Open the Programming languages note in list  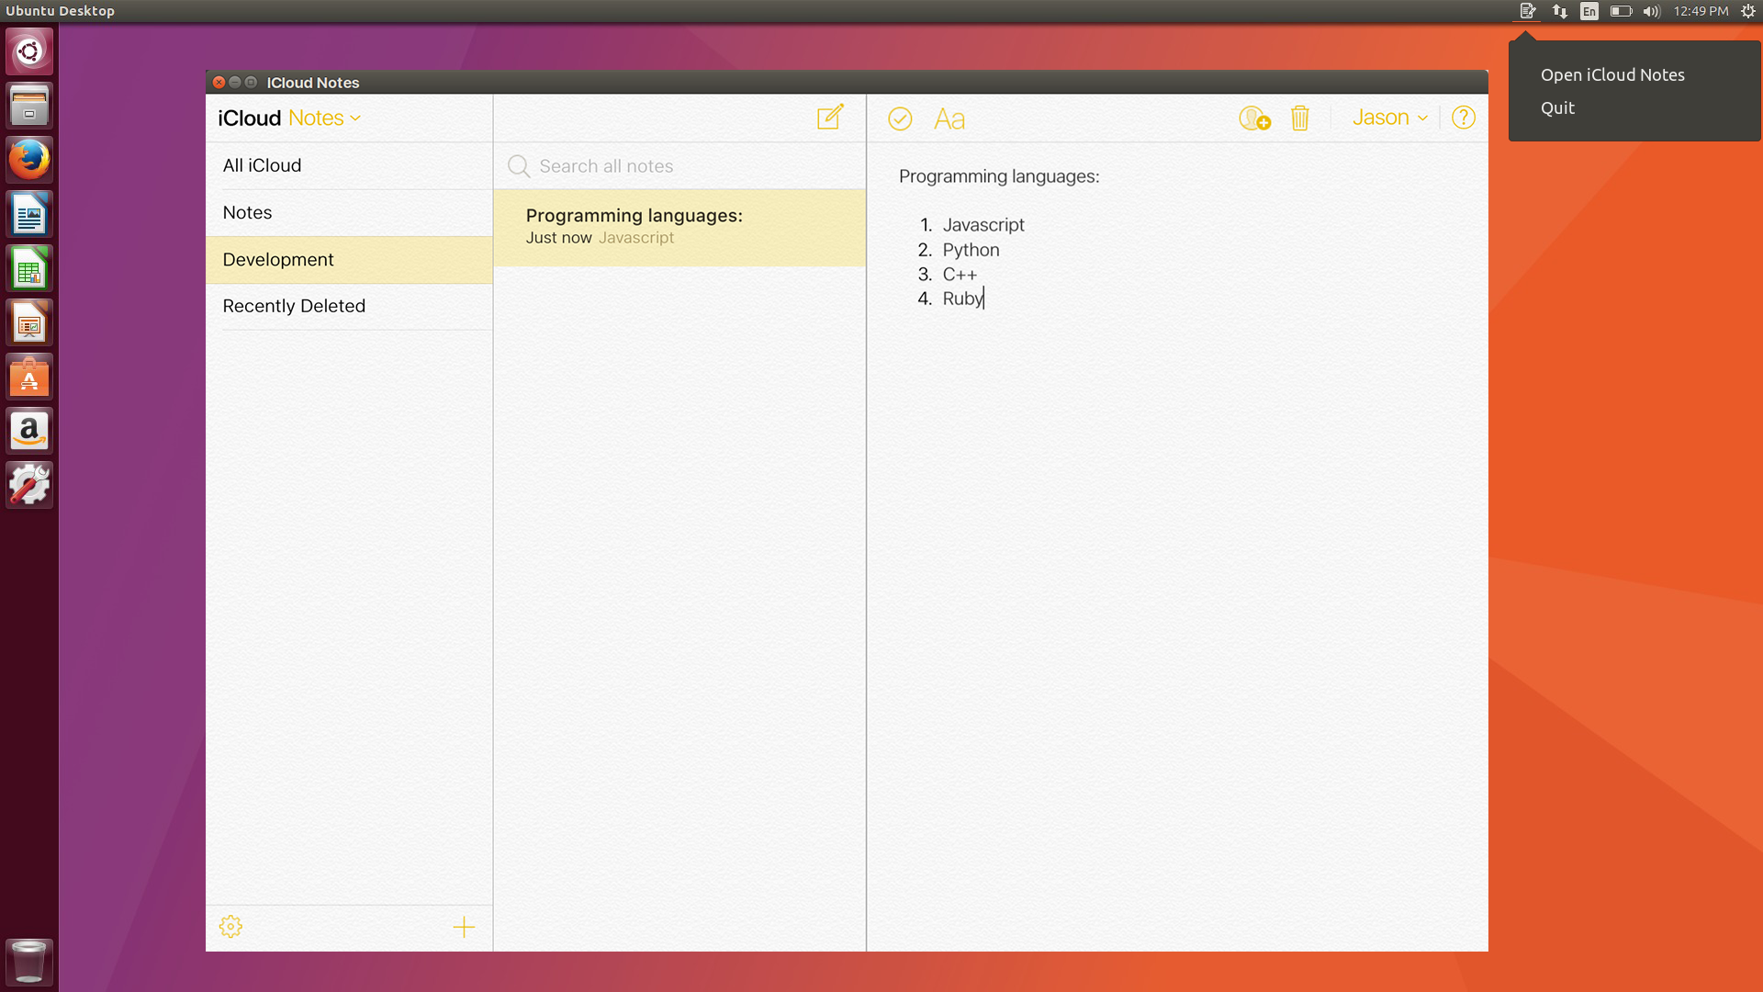coord(679,228)
